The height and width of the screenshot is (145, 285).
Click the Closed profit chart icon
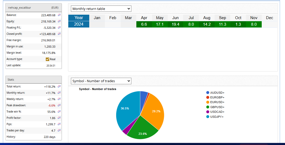click(59, 34)
